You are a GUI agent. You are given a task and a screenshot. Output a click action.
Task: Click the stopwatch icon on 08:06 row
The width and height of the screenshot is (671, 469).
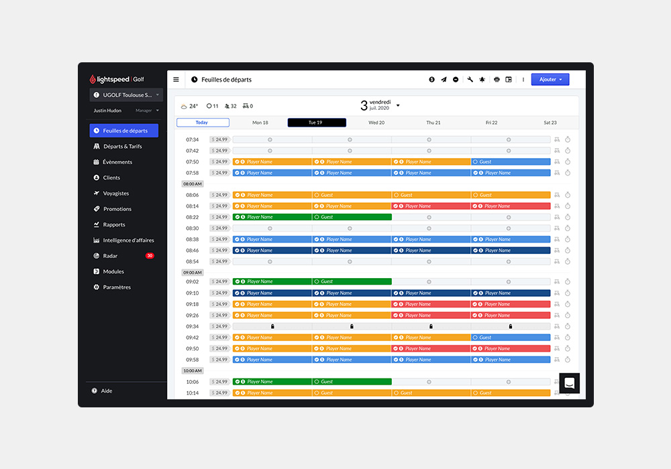click(x=567, y=195)
